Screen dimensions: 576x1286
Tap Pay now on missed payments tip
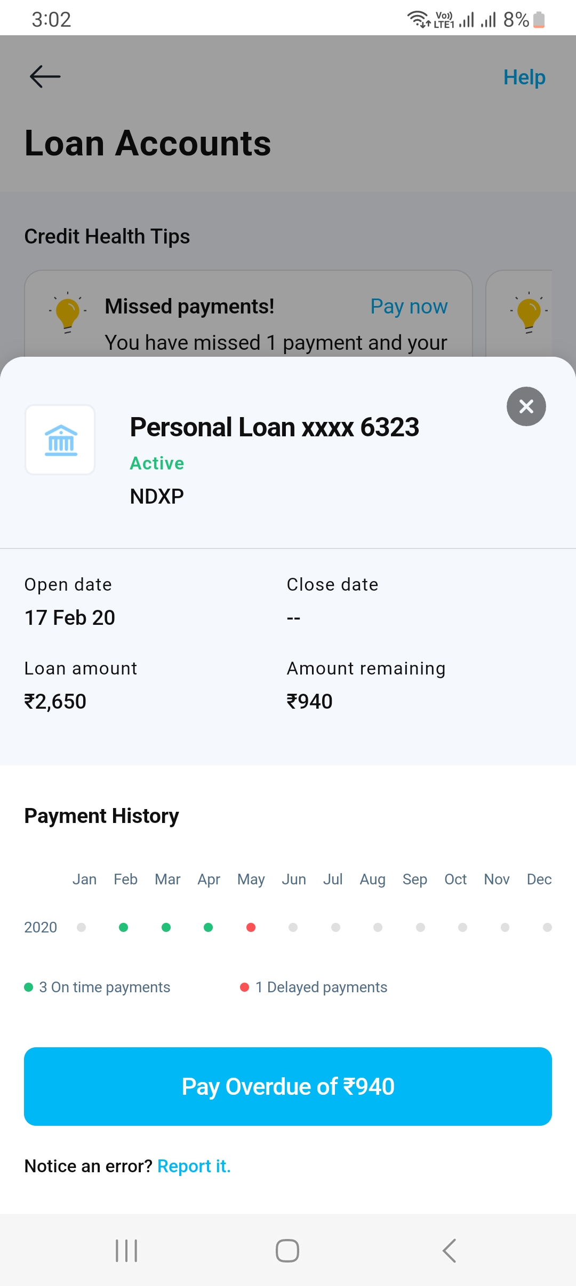tap(409, 307)
